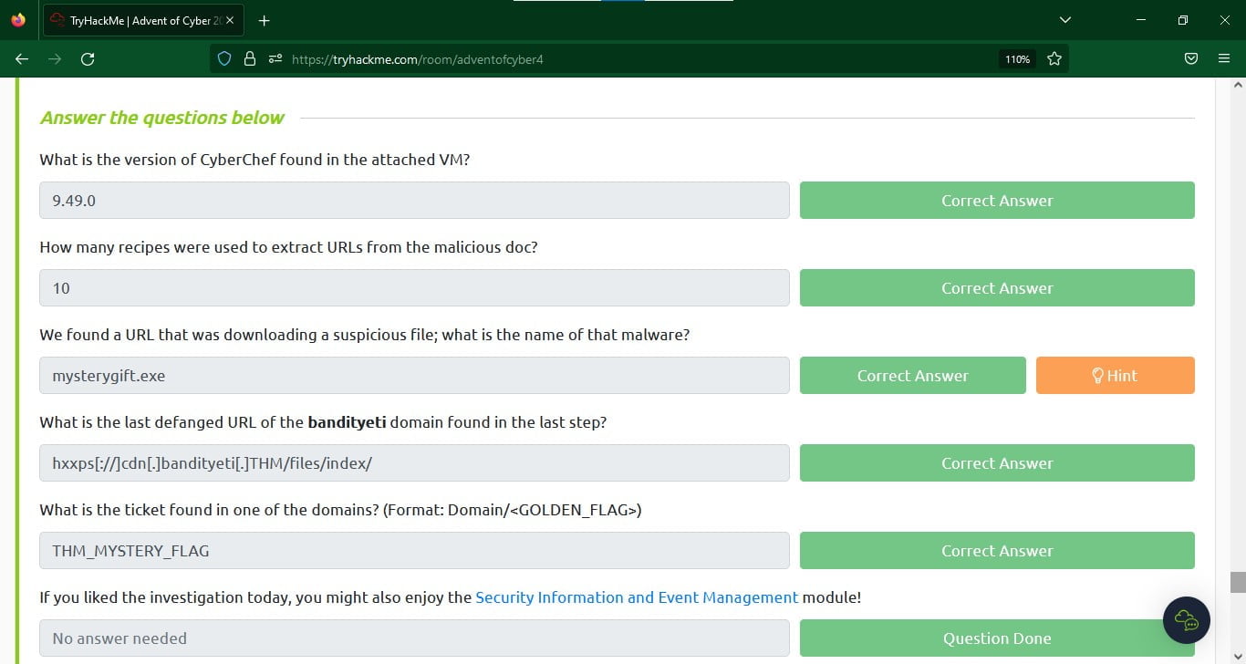This screenshot has height=664, width=1246.
Task: Click Correct Answer button for CyberChef version
Action: 997,200
